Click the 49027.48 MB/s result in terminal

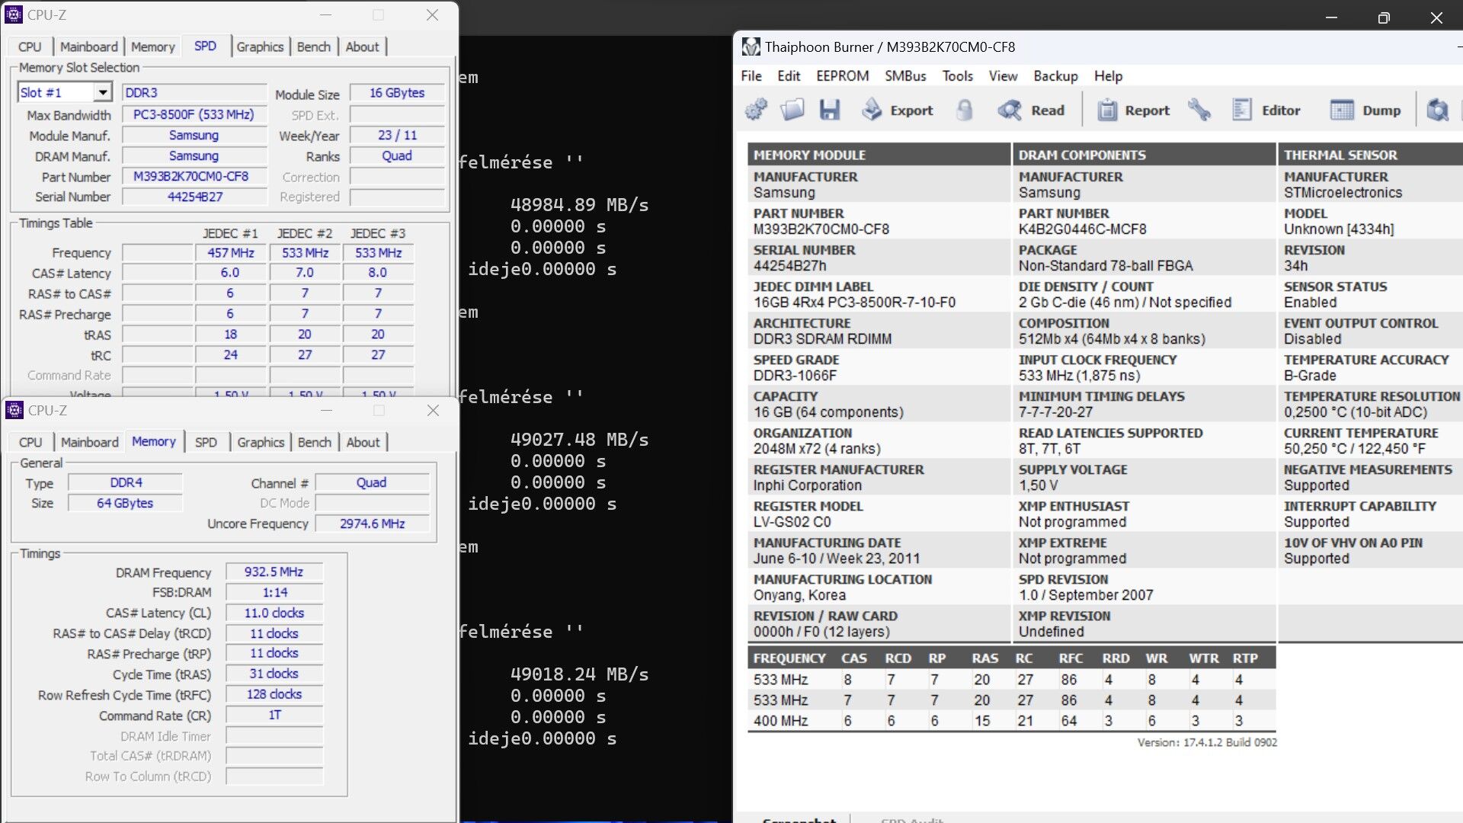[x=579, y=440]
